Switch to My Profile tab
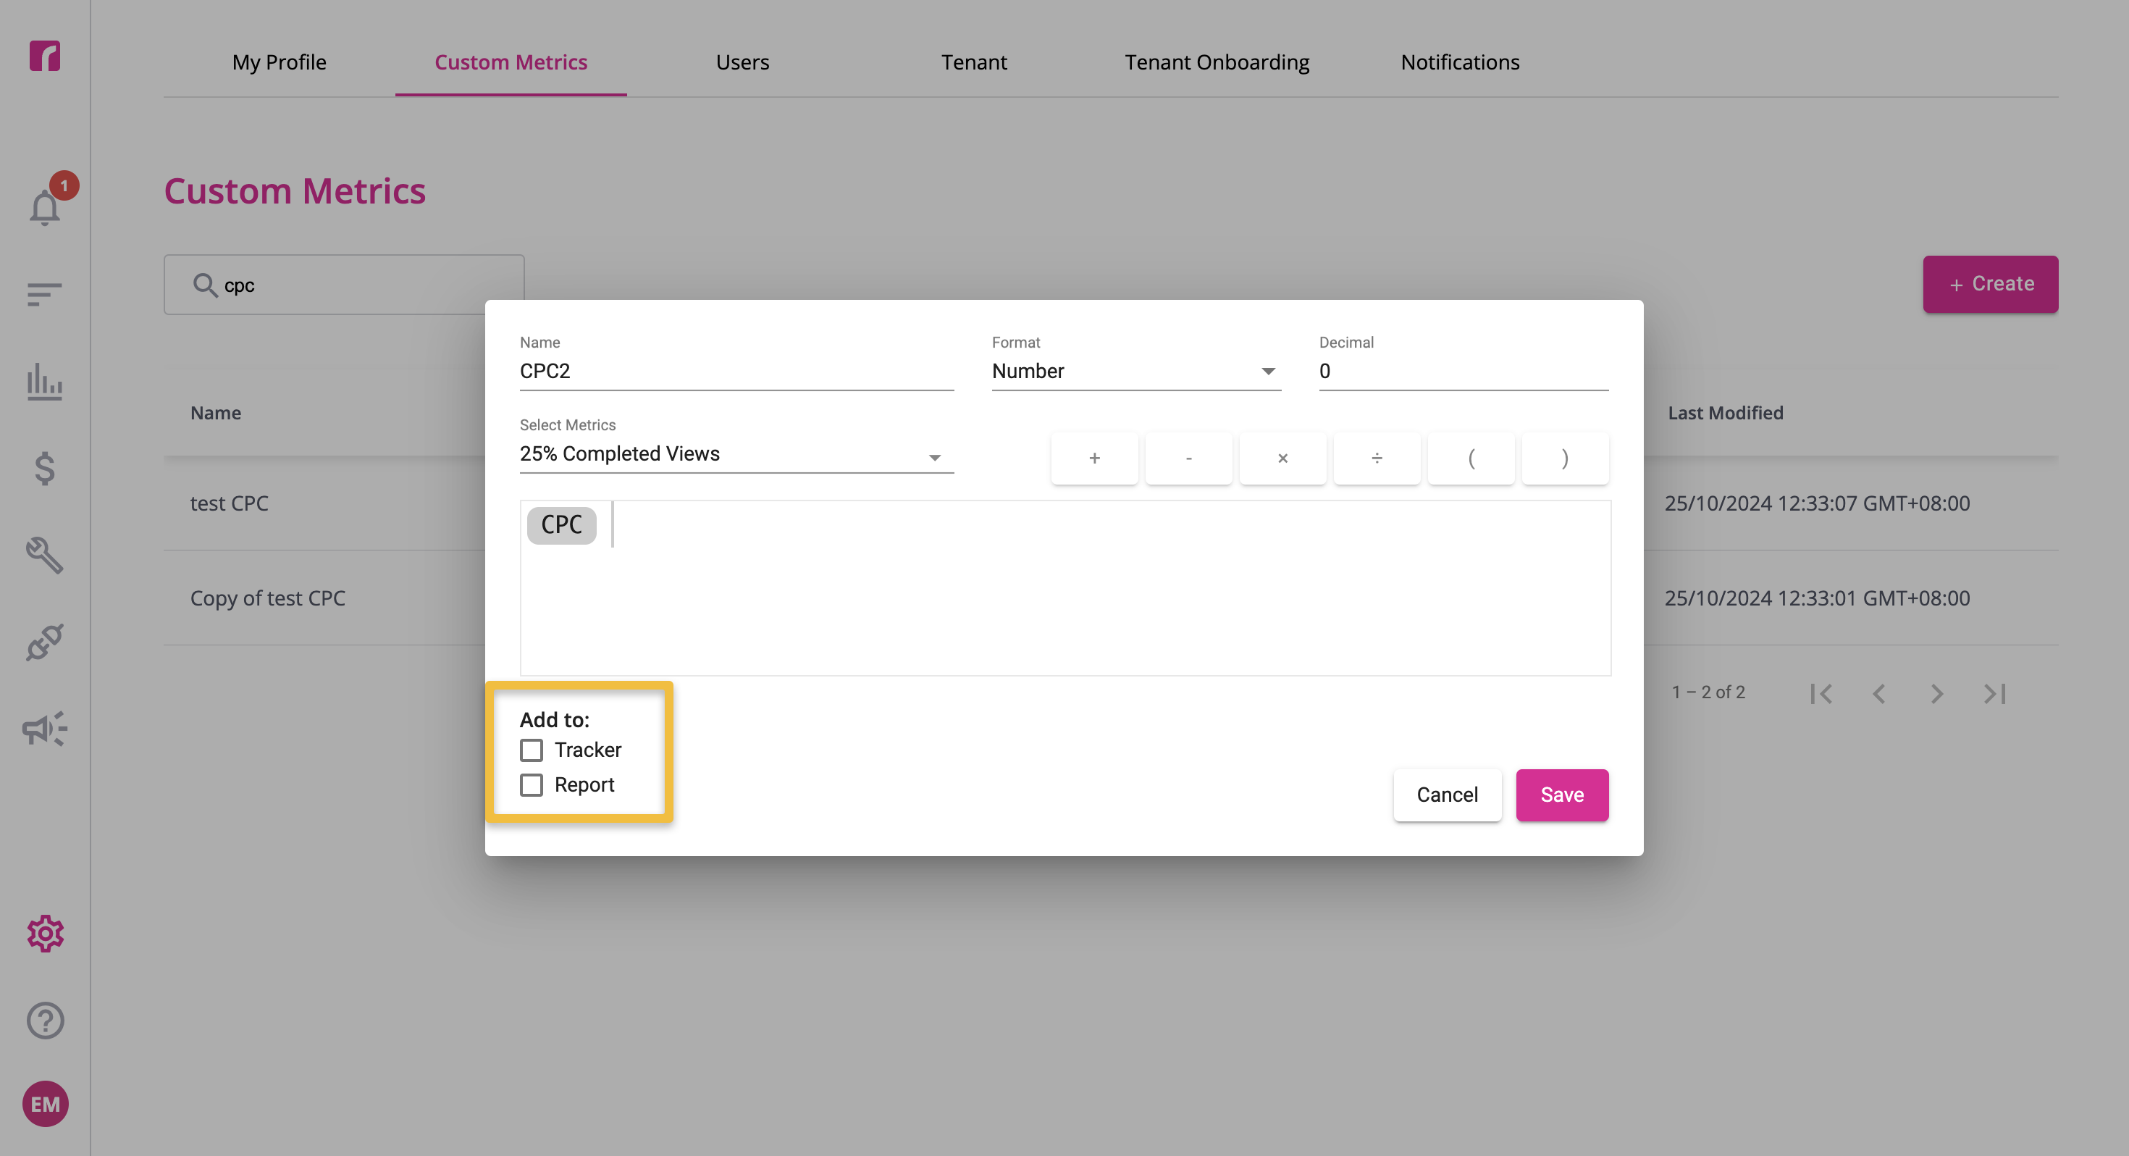The height and width of the screenshot is (1156, 2129). tap(280, 62)
